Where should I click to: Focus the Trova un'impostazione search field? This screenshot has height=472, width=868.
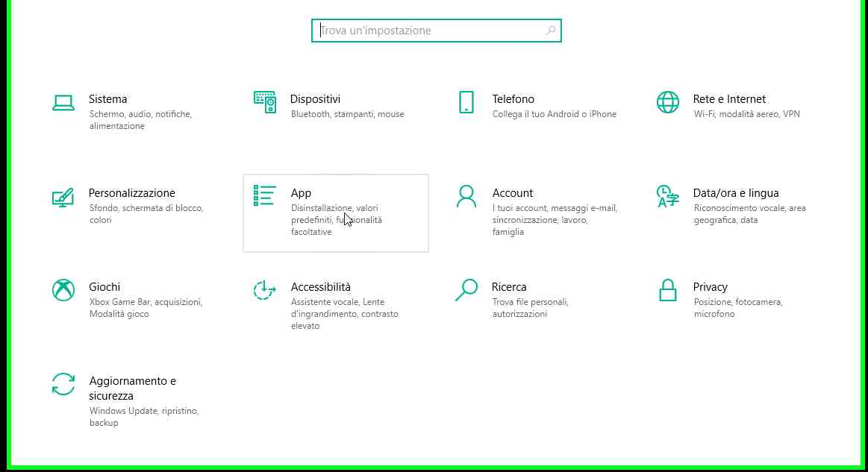pos(436,31)
